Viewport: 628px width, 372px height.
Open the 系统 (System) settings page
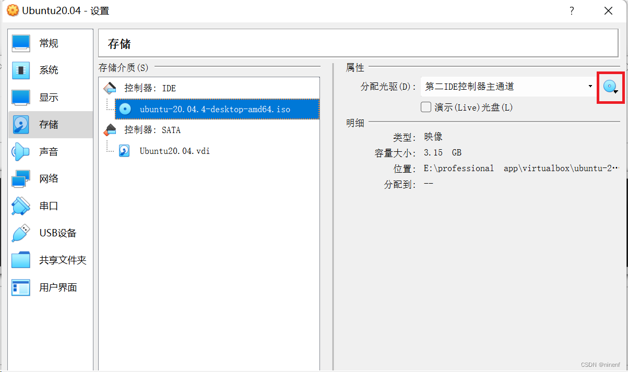click(x=50, y=70)
